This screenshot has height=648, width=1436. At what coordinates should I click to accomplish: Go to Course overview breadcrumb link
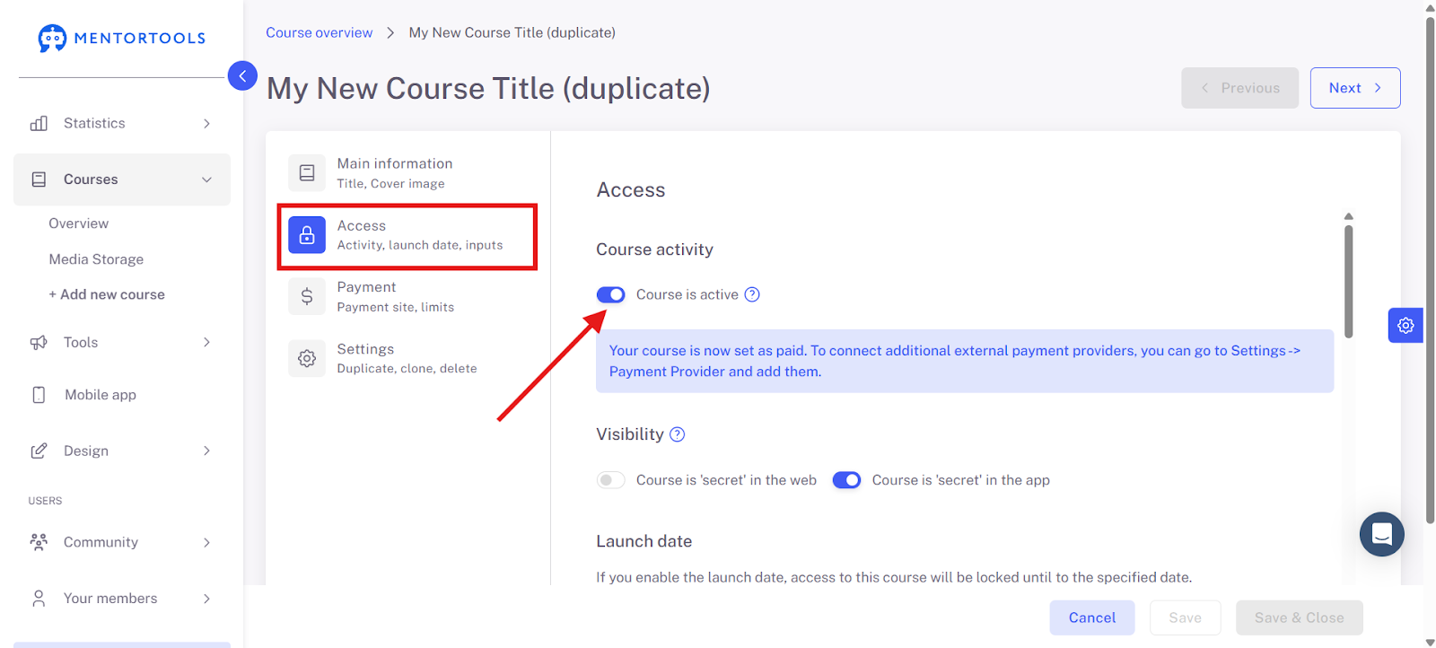click(319, 32)
